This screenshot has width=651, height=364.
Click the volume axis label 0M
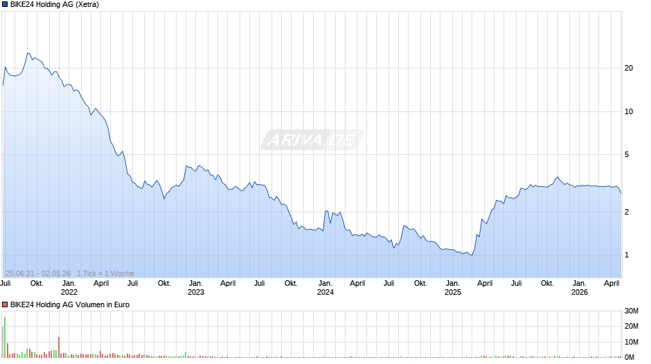630,357
